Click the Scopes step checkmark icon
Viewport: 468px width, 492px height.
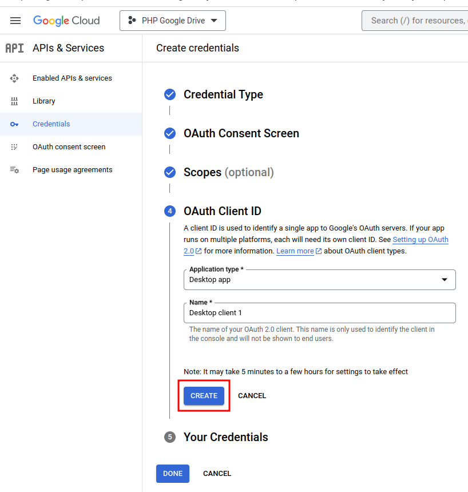click(x=170, y=173)
